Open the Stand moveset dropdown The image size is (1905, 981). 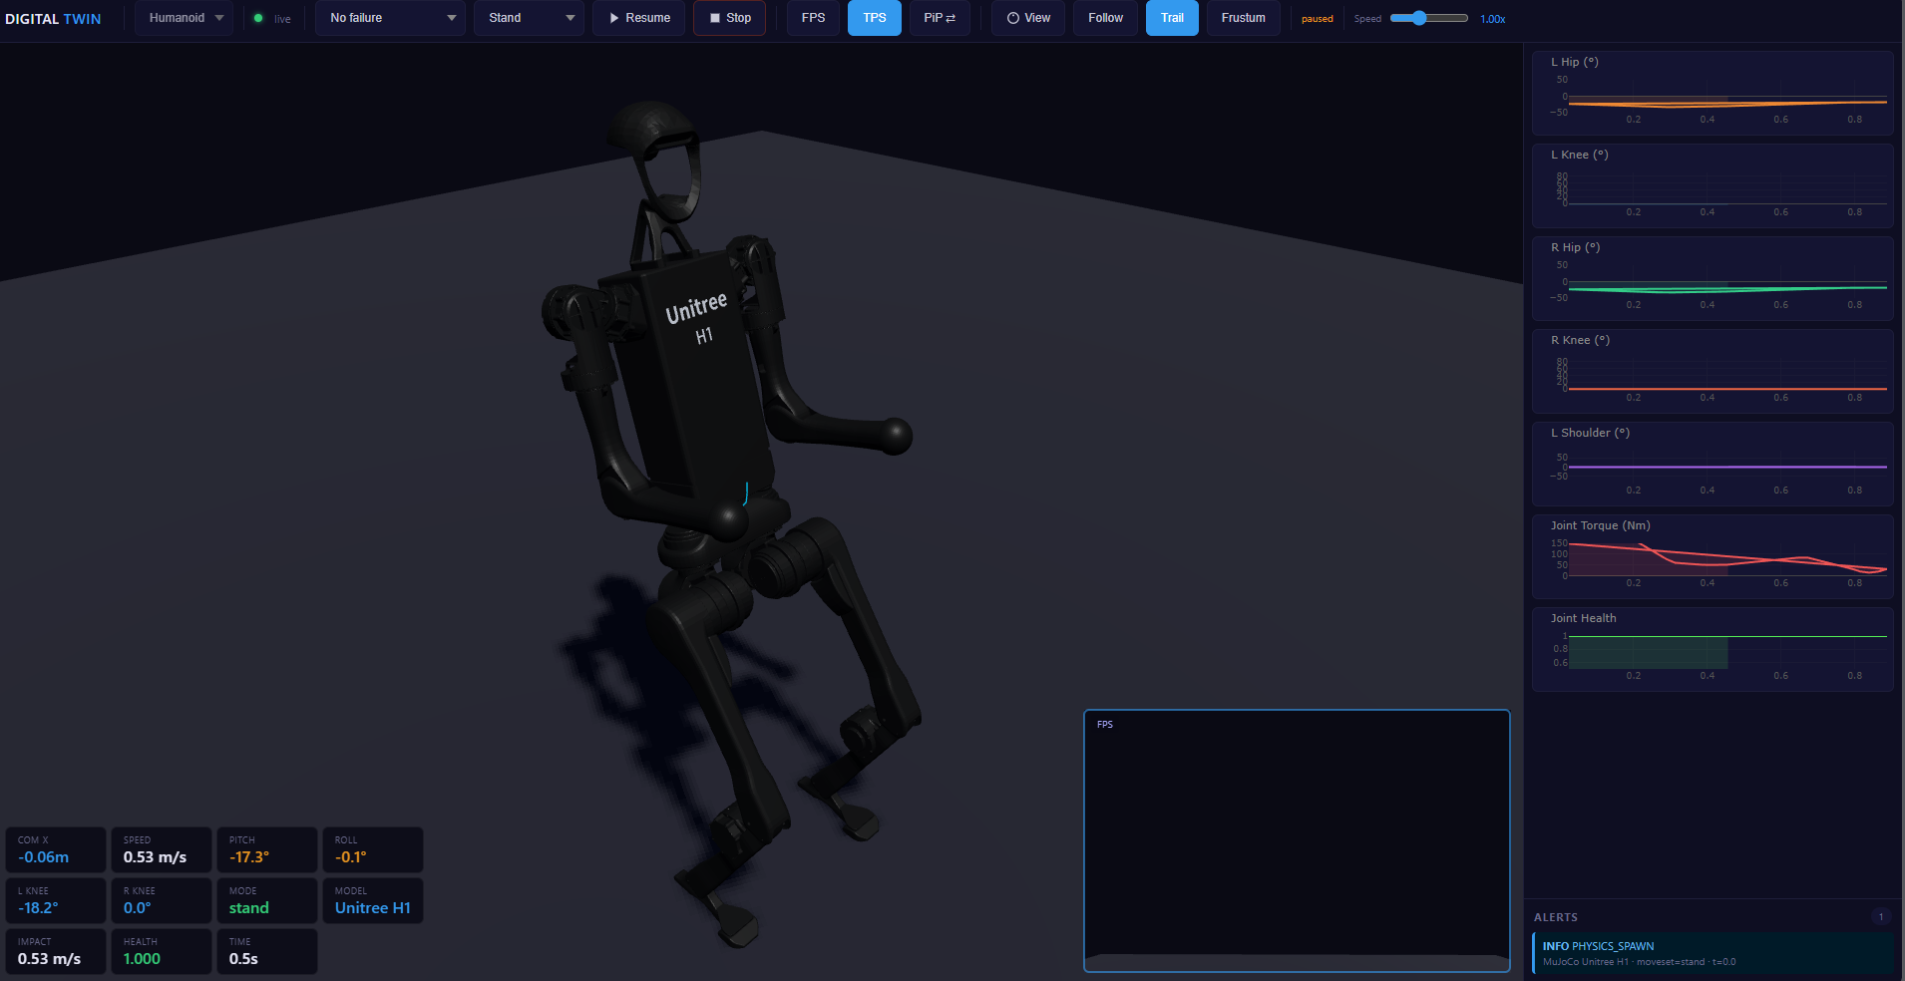pyautogui.click(x=530, y=18)
